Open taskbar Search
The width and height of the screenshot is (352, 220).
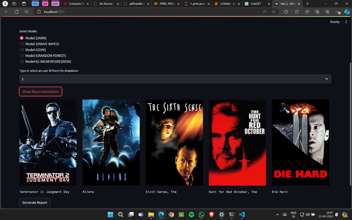[x=120, y=215]
